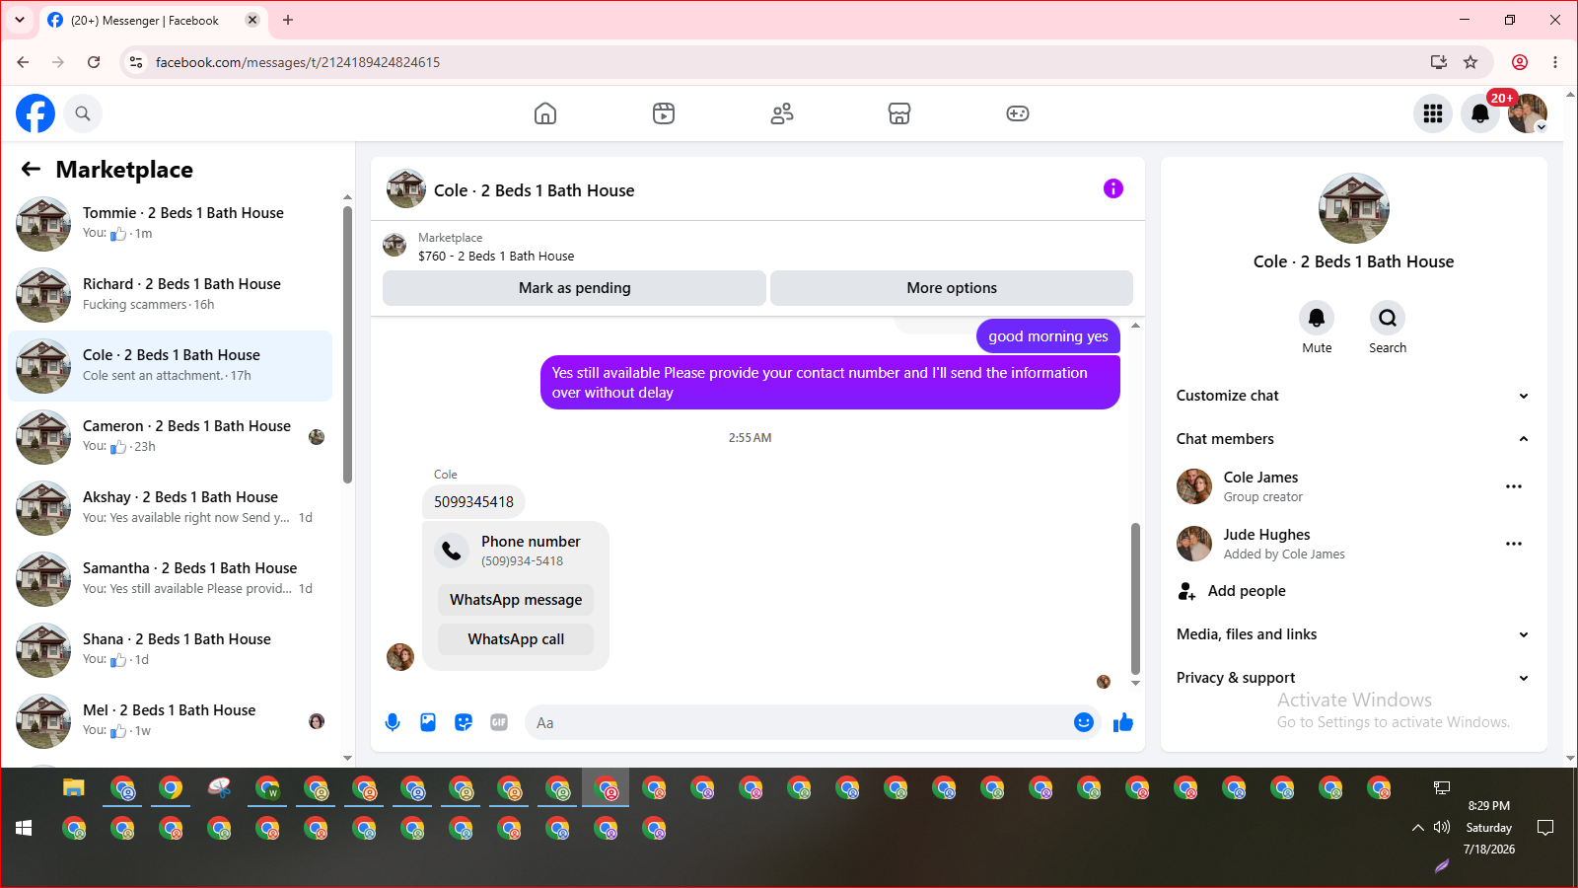Attach a photo with the image icon
1578x888 pixels.
pyautogui.click(x=428, y=722)
